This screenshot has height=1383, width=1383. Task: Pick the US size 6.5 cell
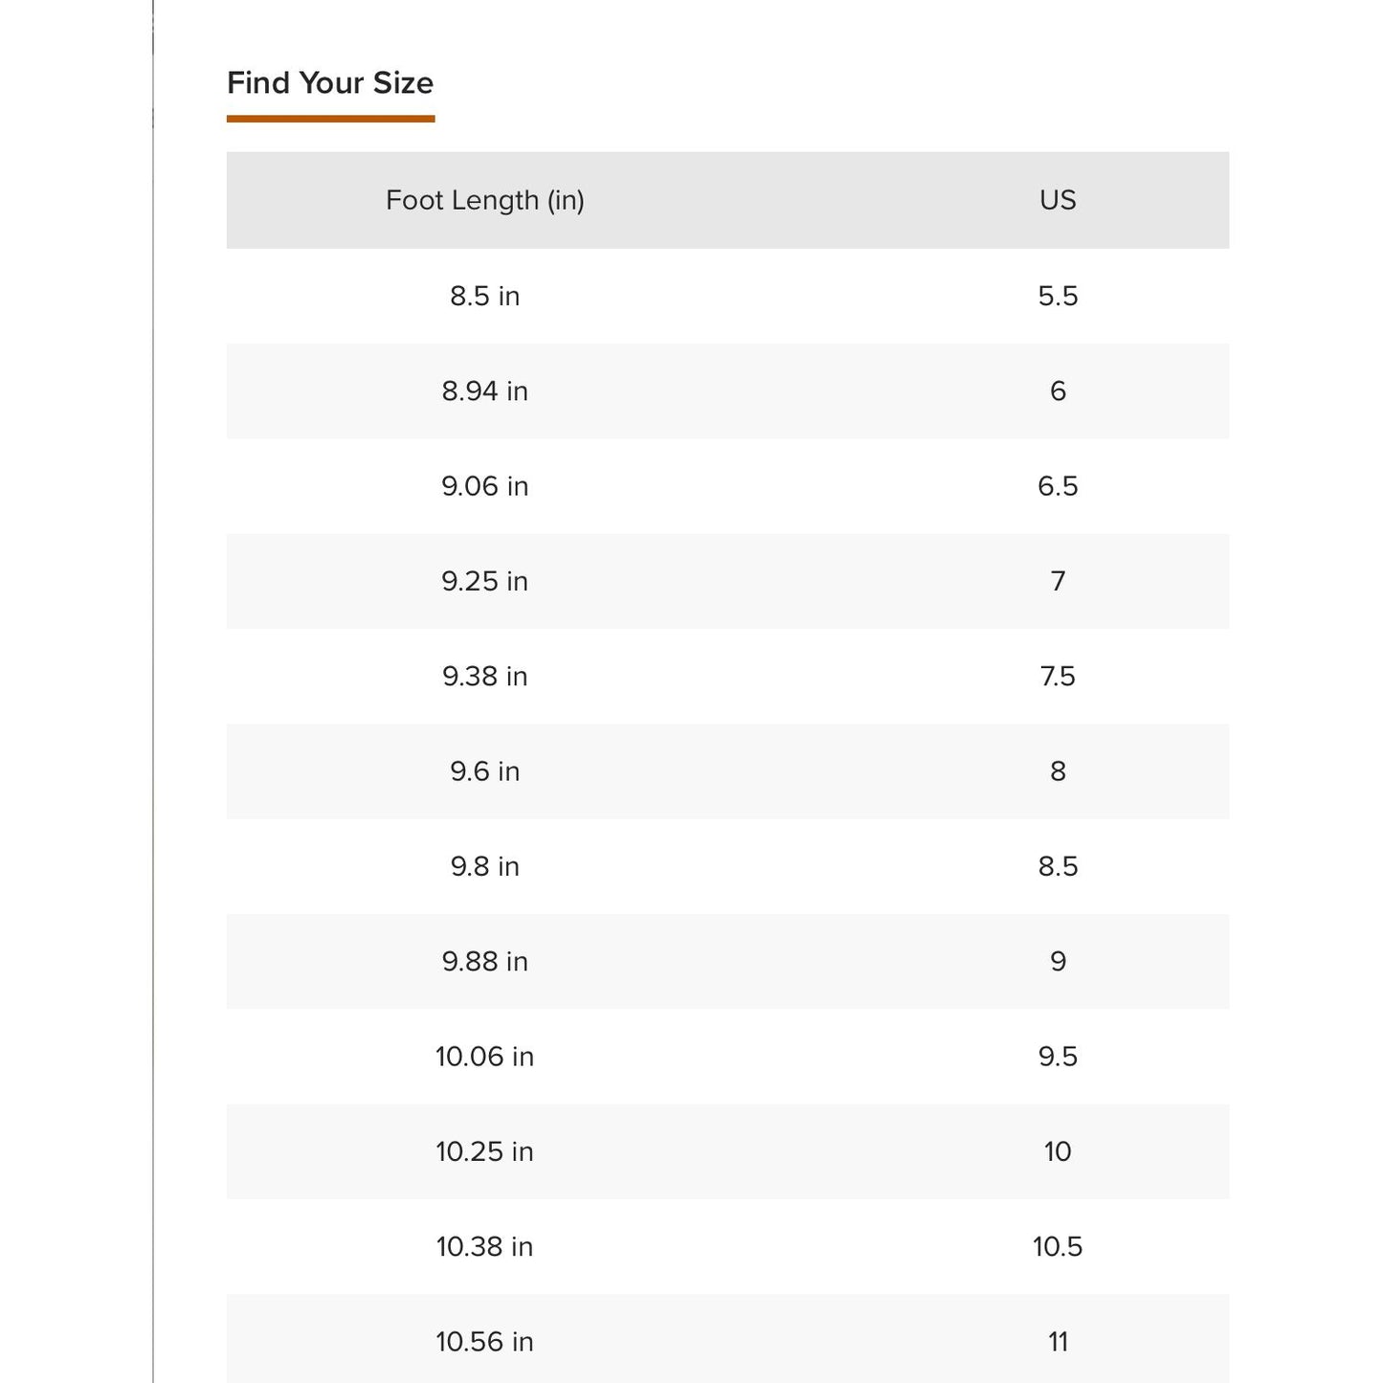pyautogui.click(x=1058, y=486)
